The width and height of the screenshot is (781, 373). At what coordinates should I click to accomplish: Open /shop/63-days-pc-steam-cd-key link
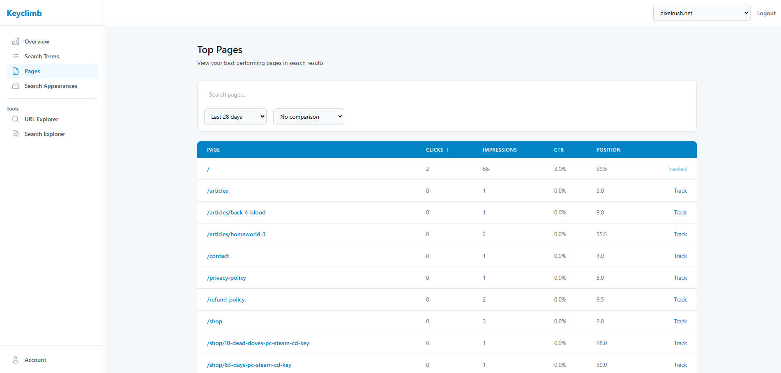249,365
